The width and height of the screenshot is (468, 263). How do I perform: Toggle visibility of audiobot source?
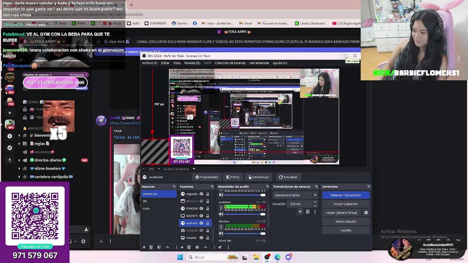coord(201,223)
